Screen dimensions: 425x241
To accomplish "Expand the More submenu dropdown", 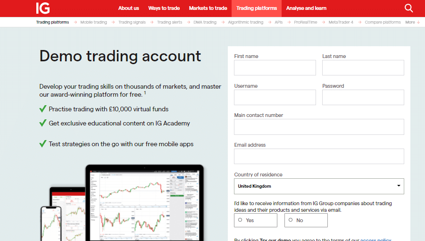I will click(413, 22).
